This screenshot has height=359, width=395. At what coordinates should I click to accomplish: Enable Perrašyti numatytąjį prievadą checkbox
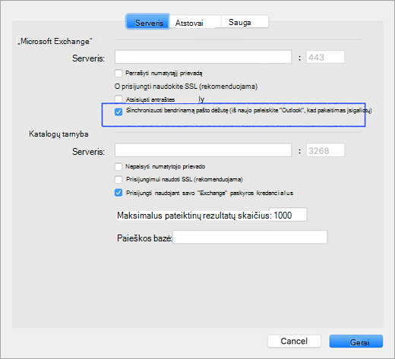(118, 74)
